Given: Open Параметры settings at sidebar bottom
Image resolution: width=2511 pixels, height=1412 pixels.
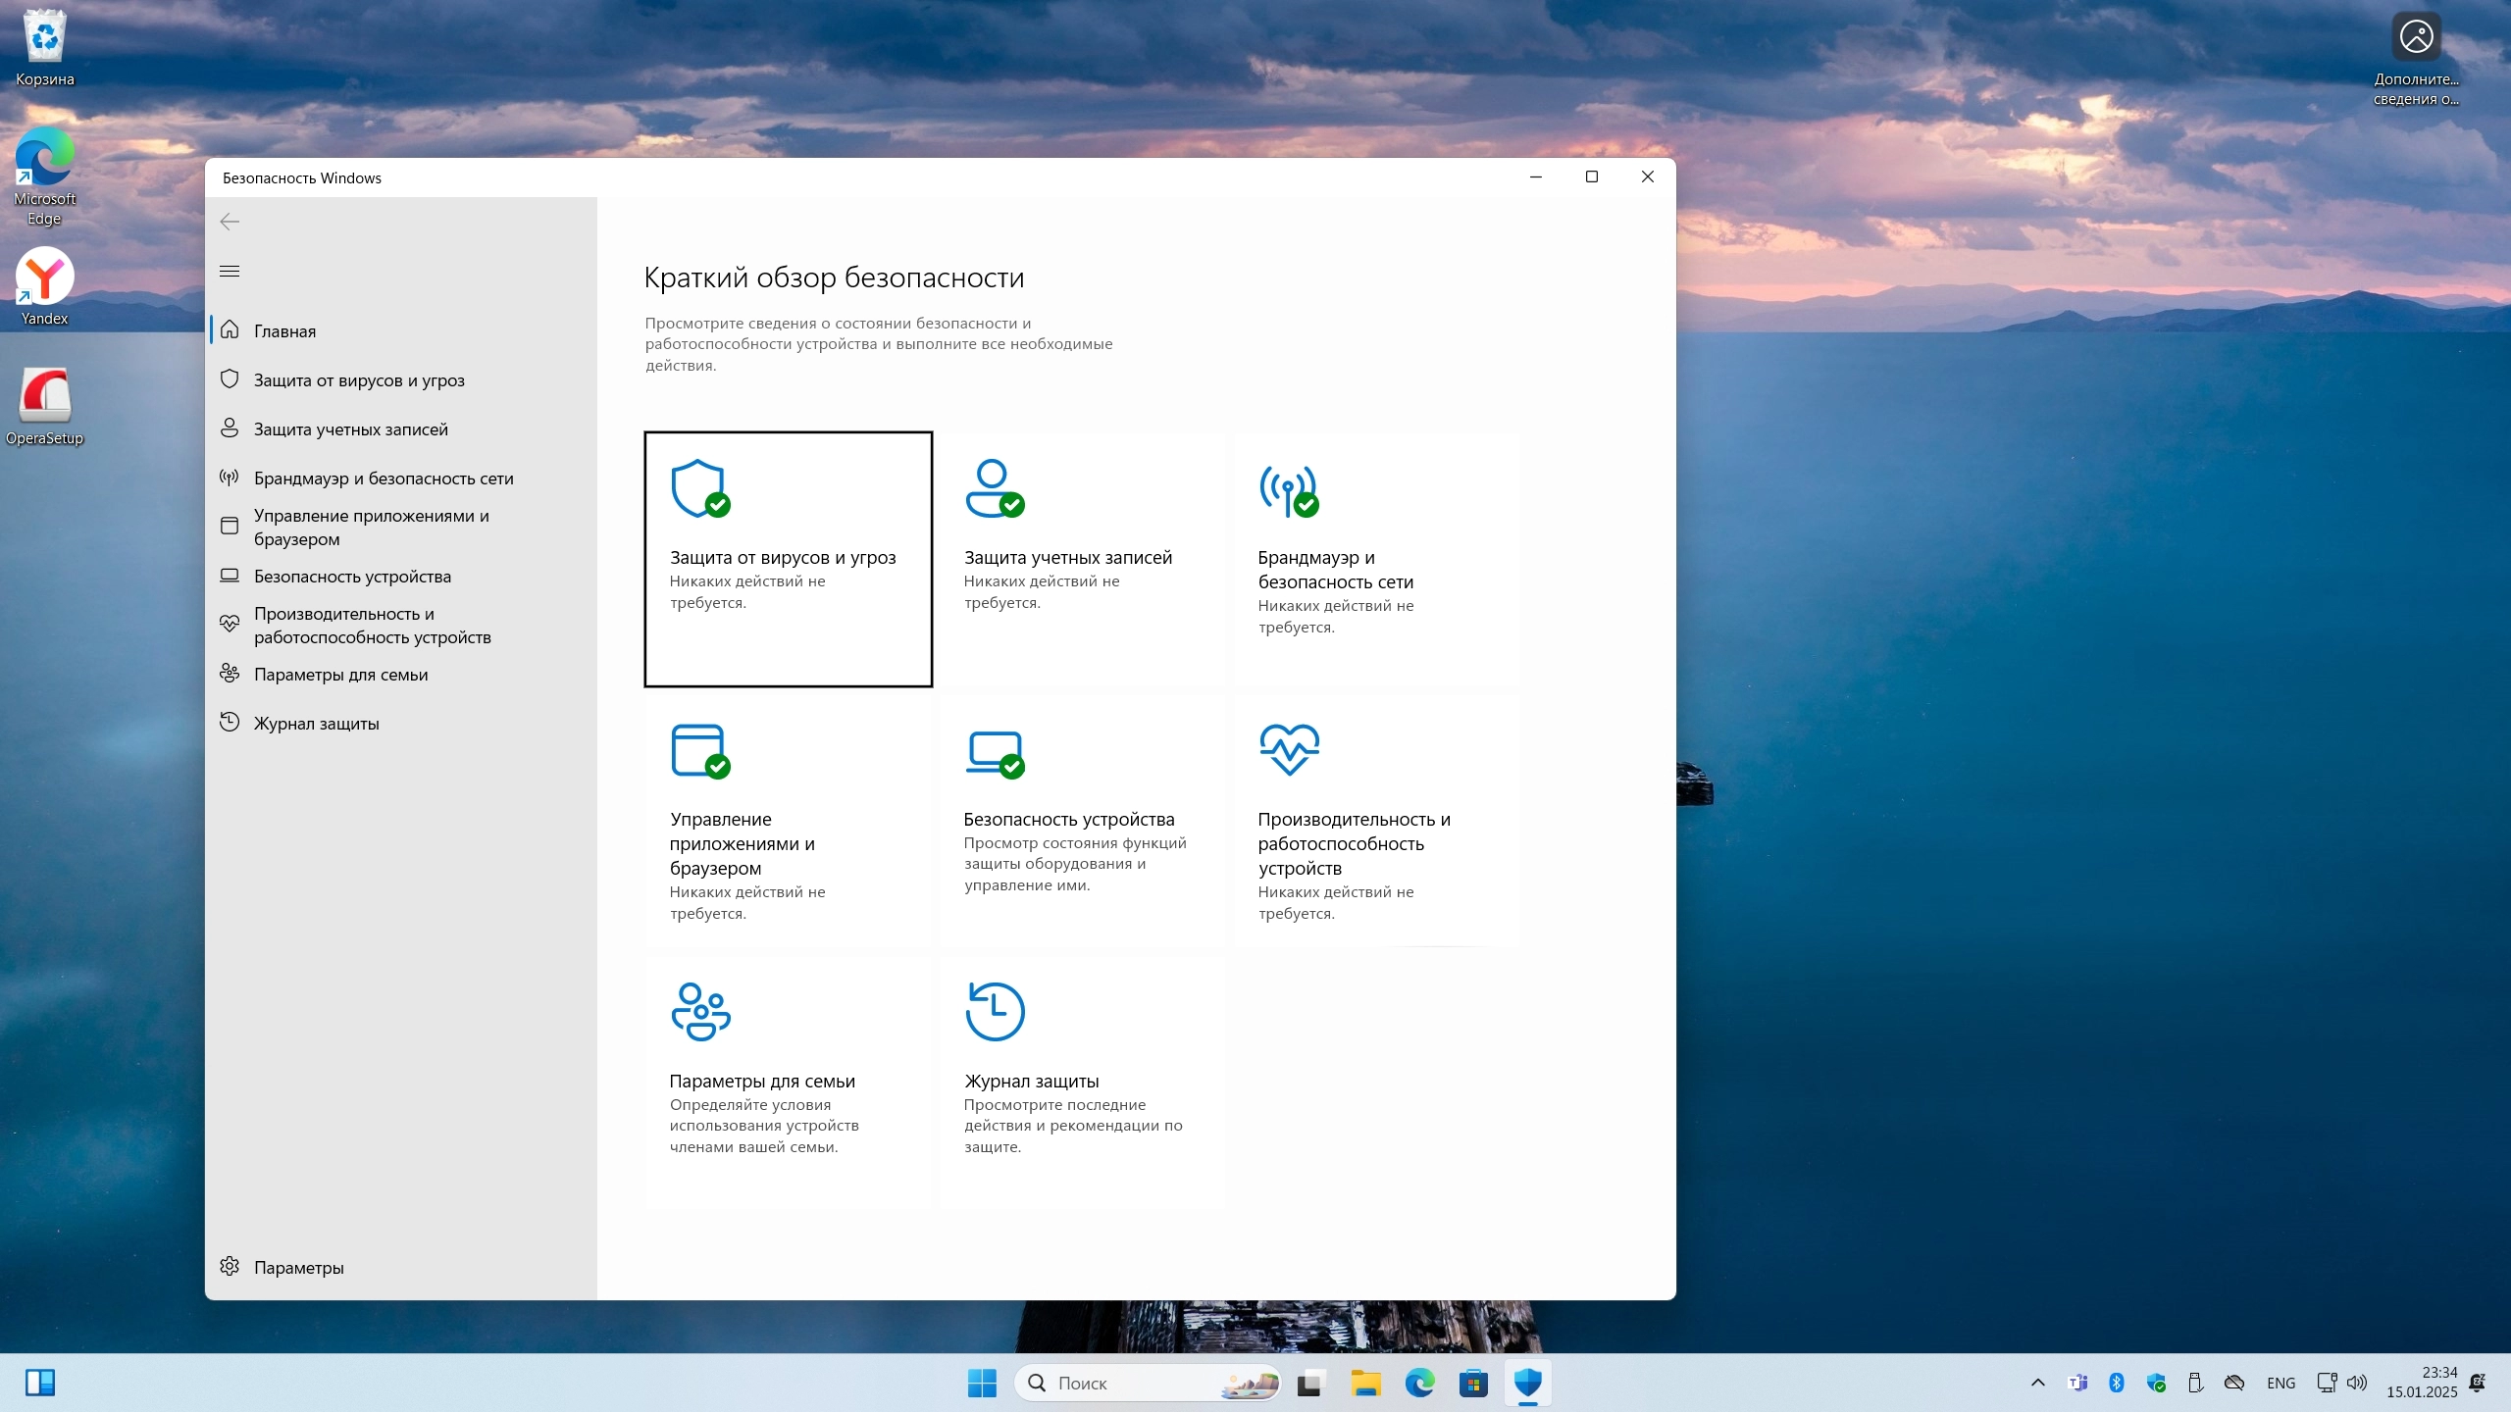Looking at the screenshot, I should [x=298, y=1267].
